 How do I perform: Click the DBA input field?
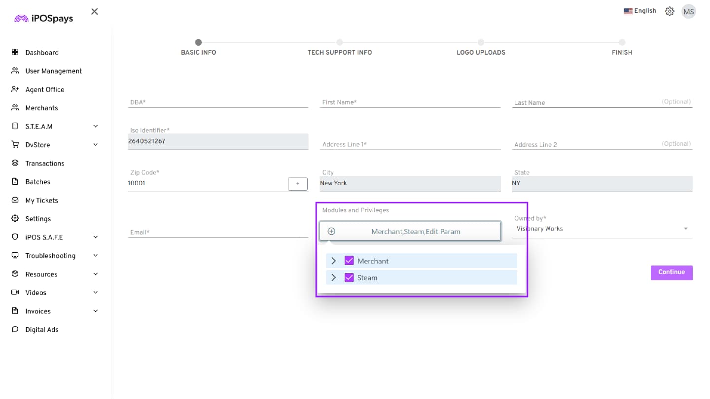(x=217, y=102)
